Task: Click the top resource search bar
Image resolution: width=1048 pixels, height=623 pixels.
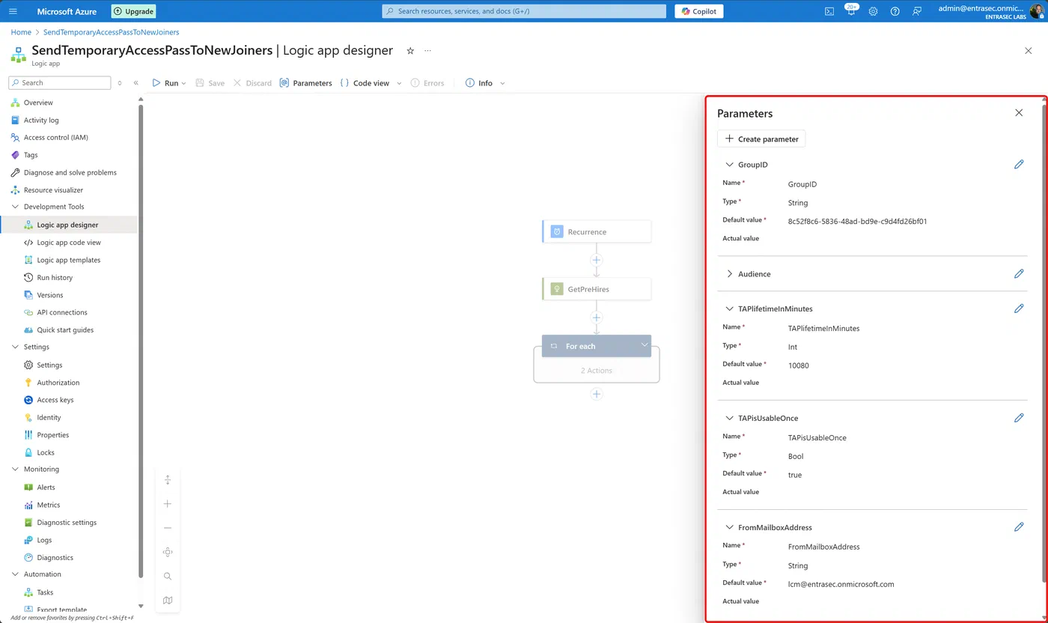Action: coord(523,11)
